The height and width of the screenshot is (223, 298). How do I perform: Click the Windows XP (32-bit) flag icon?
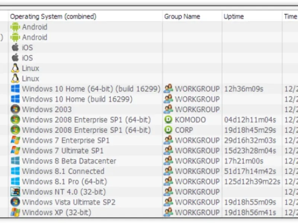(15, 212)
